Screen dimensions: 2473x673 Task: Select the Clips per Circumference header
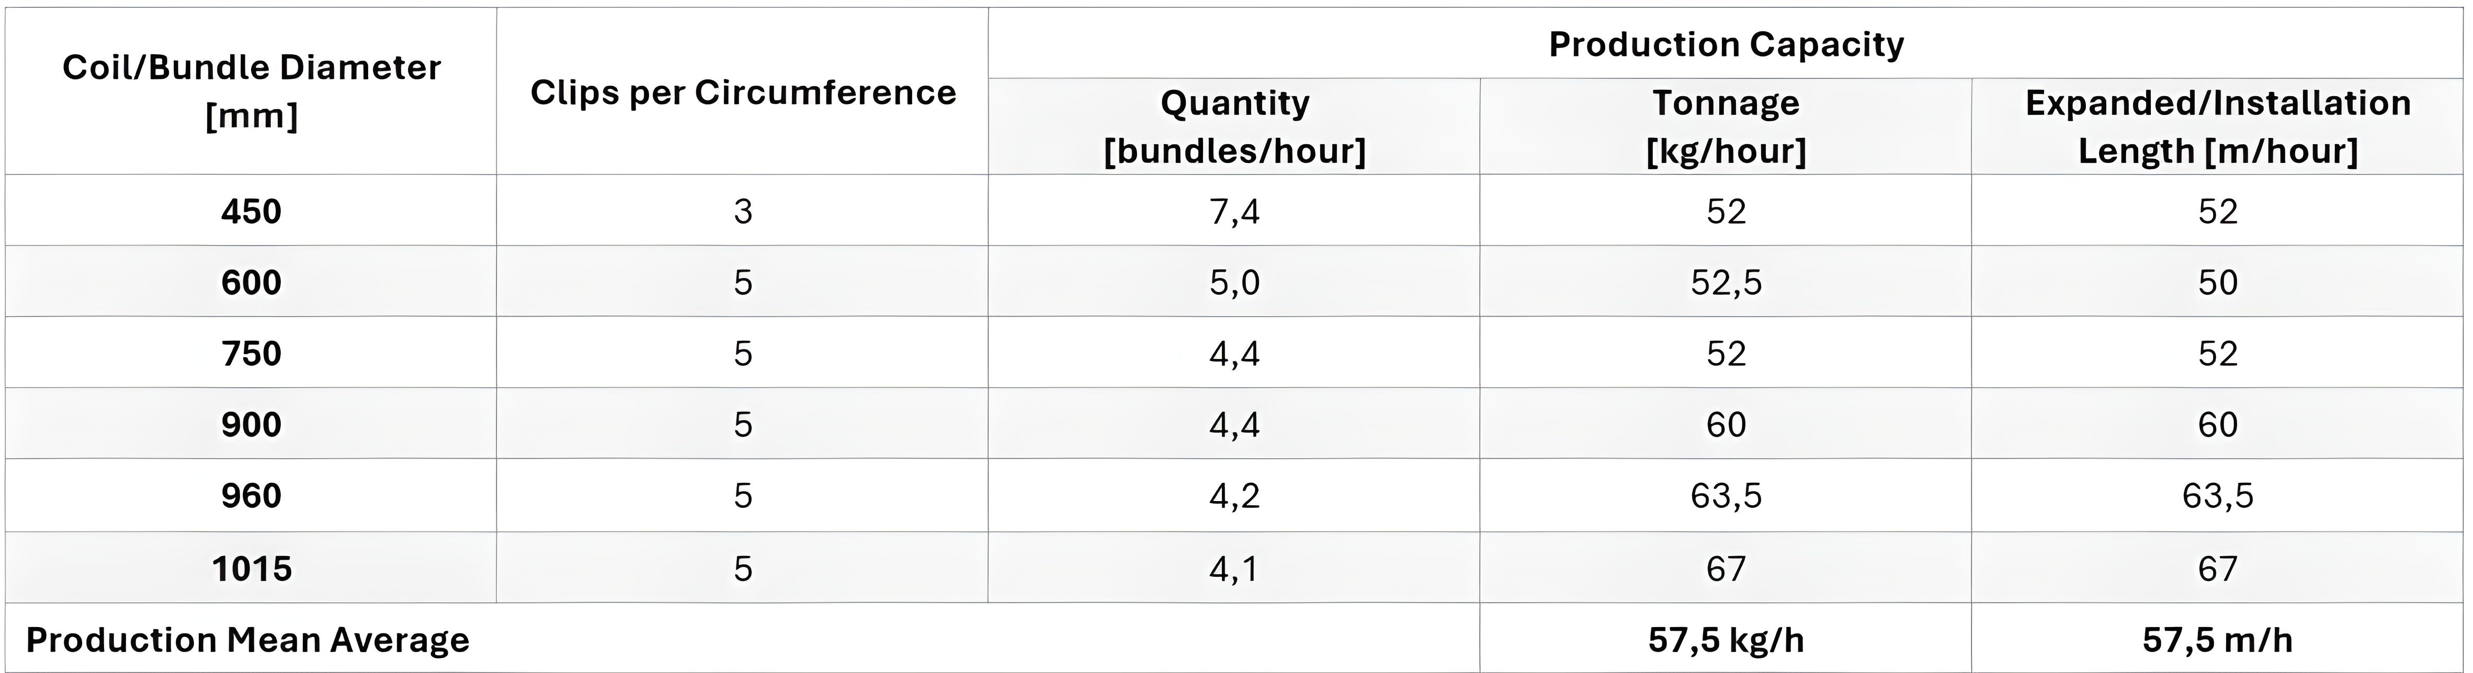[743, 93]
